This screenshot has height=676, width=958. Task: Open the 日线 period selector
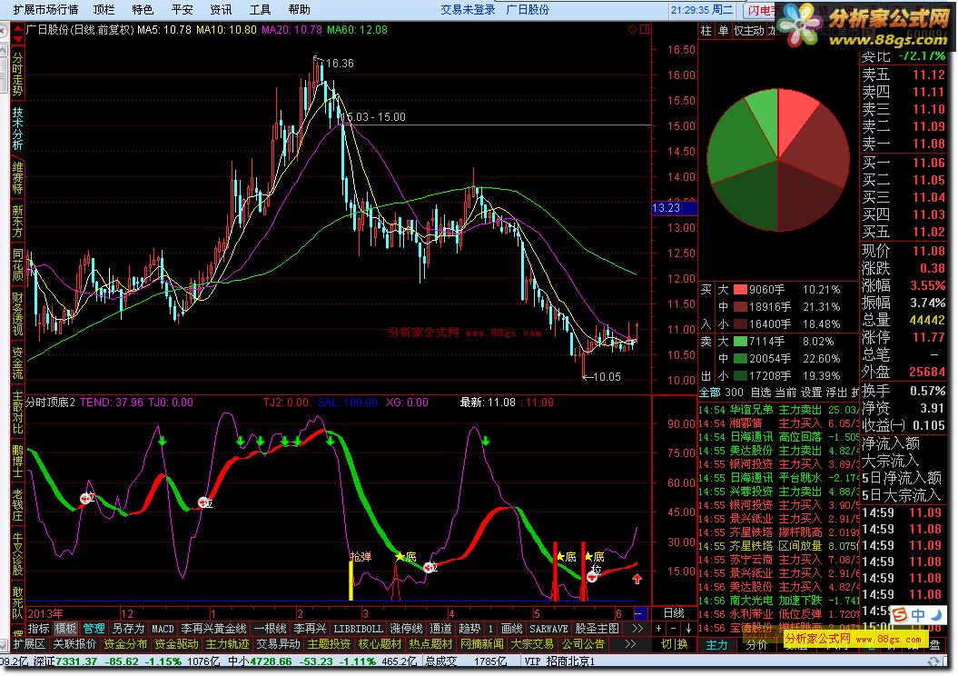674,612
